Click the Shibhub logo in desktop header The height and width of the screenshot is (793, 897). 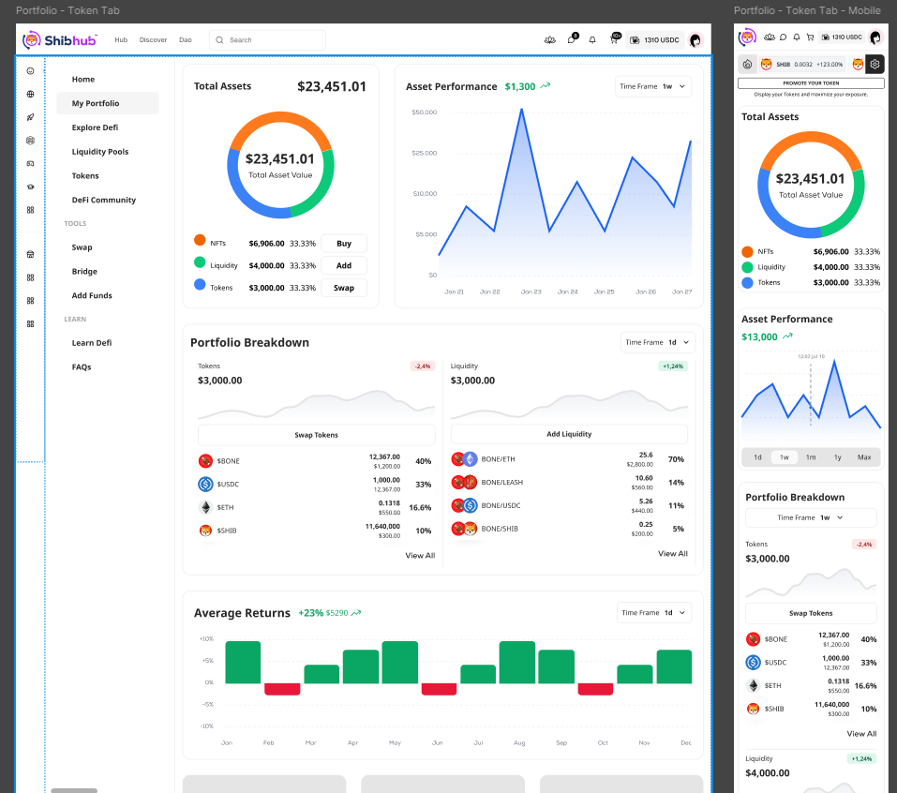click(x=59, y=40)
